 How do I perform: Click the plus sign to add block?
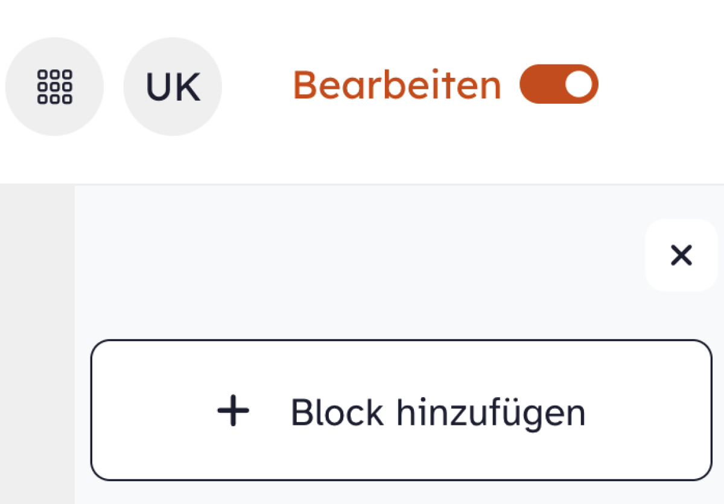233,412
